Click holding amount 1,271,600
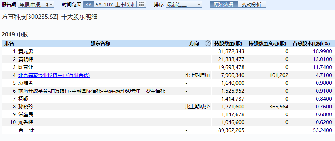 click(233, 106)
